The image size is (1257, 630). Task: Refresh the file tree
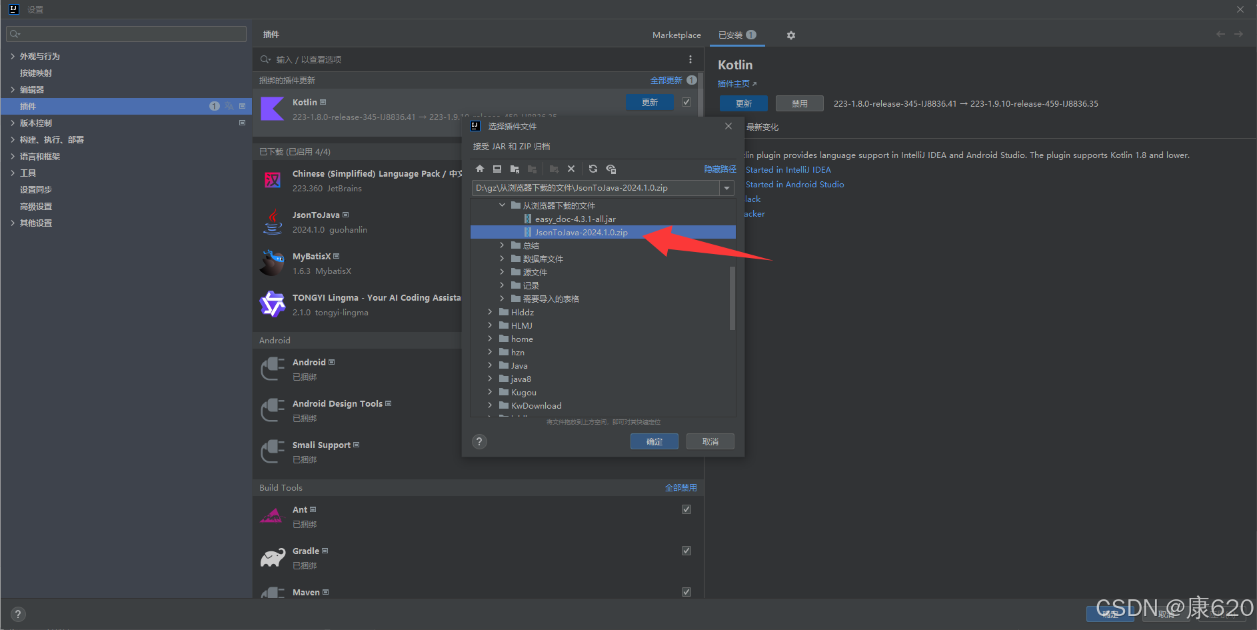click(x=593, y=169)
